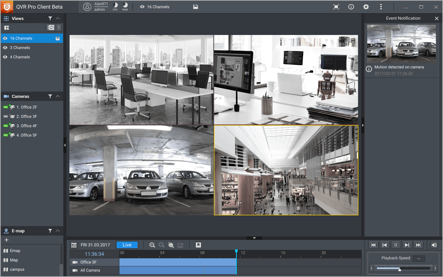The width and height of the screenshot is (443, 277).
Task: Adjust the Playback Speed slider
Action: (x=400, y=268)
